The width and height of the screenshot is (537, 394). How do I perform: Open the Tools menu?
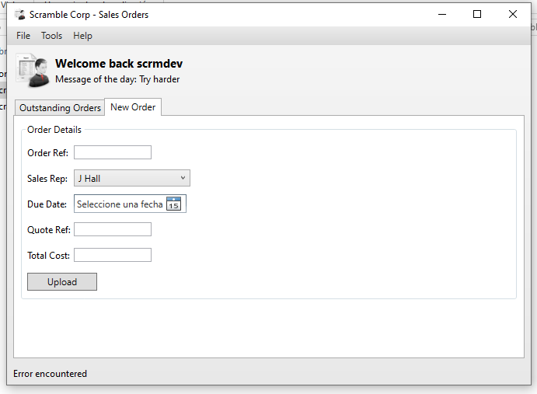(x=51, y=36)
